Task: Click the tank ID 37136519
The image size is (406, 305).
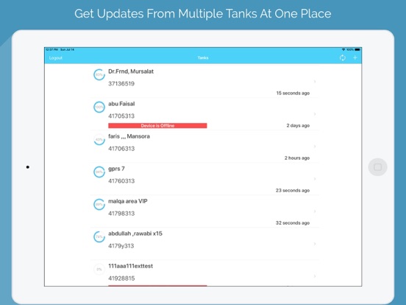Action: coord(121,84)
